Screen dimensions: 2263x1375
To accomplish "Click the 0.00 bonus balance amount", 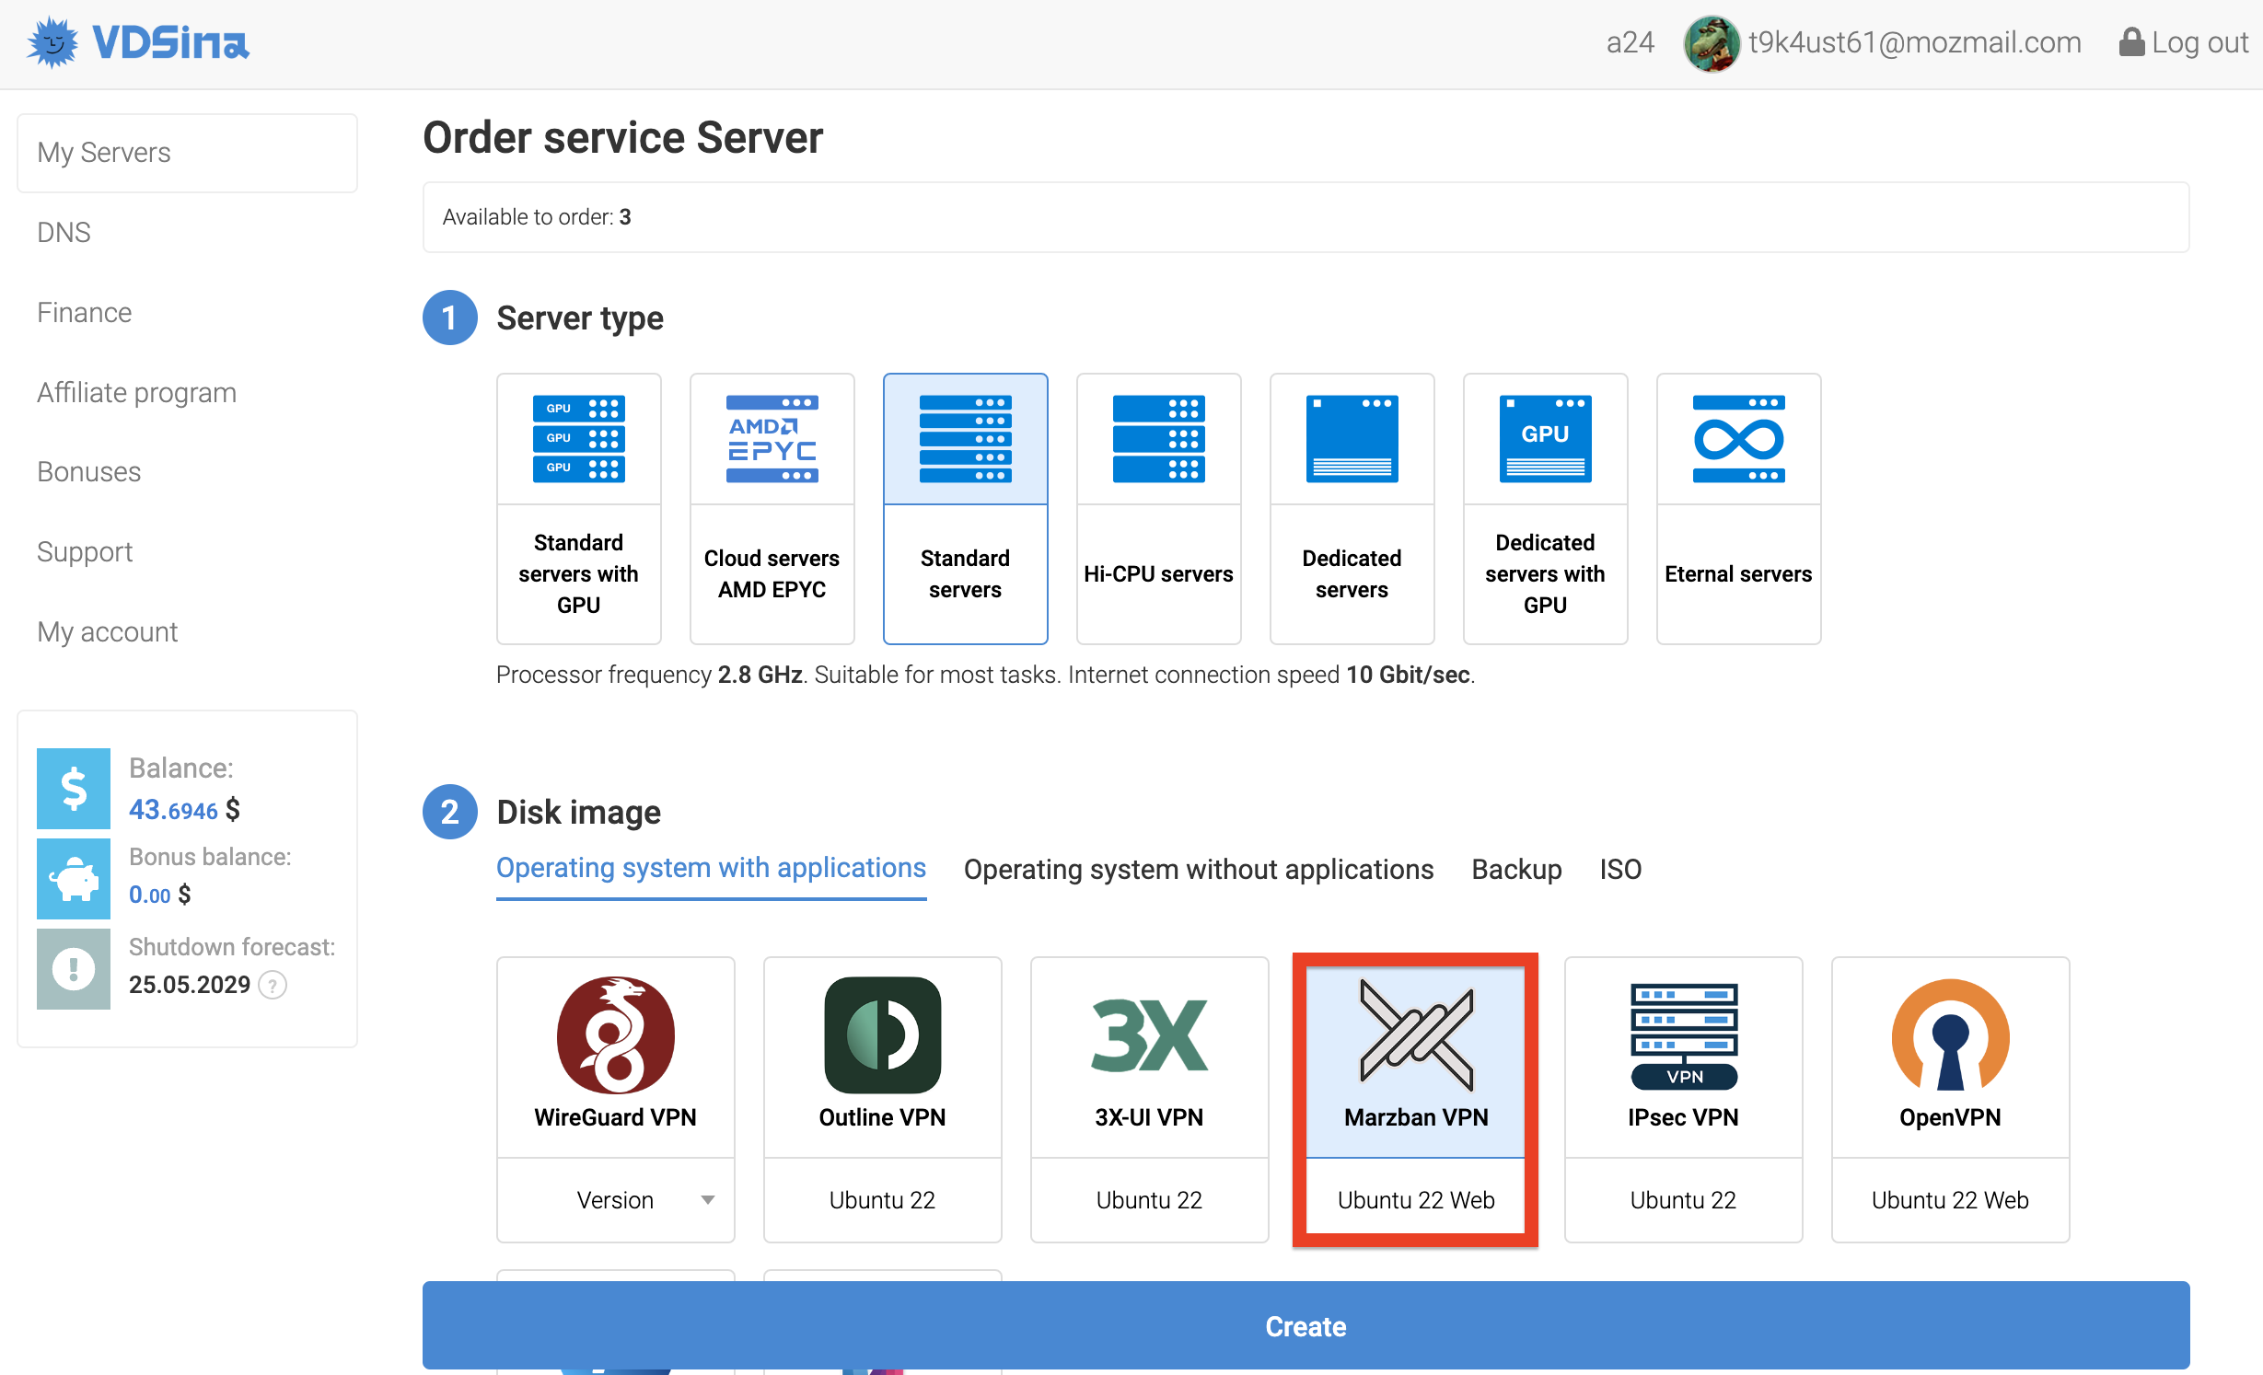I will coord(149,895).
